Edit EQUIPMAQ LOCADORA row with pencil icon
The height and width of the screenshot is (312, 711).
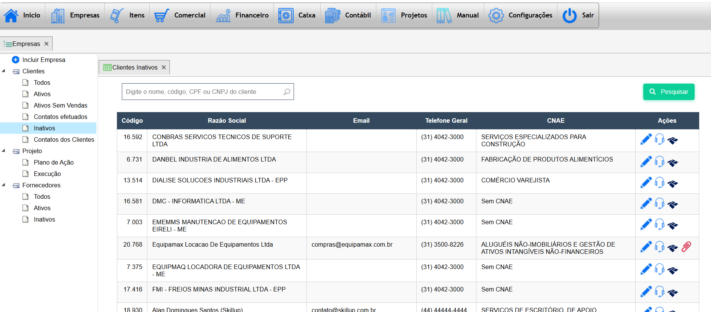646,269
